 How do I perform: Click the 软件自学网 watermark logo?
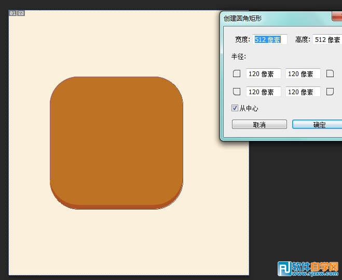(x=308, y=268)
